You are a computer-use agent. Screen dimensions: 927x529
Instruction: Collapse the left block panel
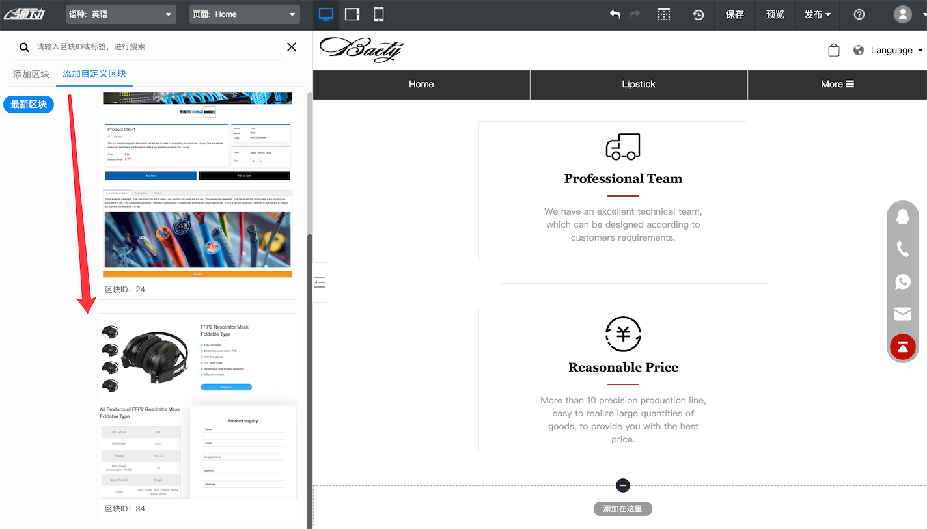tap(320, 282)
